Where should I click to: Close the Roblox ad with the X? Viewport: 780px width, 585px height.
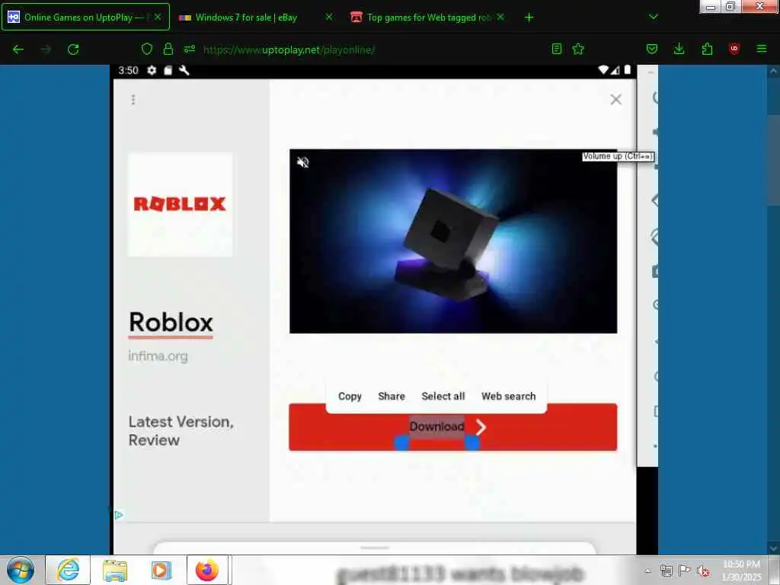[x=615, y=100]
